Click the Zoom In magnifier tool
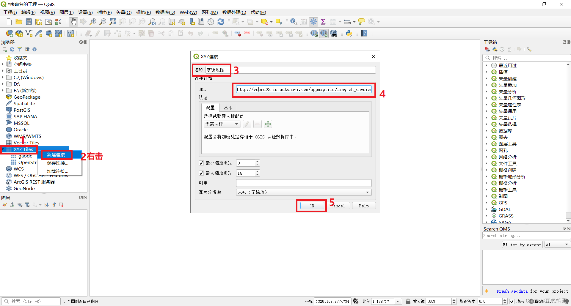 pos(93,22)
